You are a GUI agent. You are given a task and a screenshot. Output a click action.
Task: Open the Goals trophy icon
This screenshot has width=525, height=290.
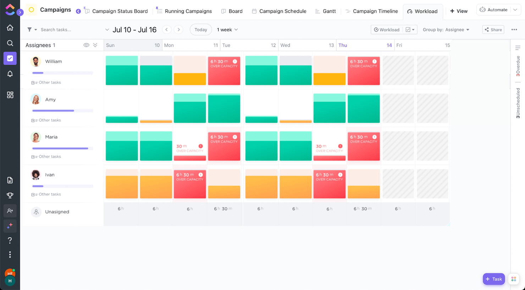pos(10,195)
